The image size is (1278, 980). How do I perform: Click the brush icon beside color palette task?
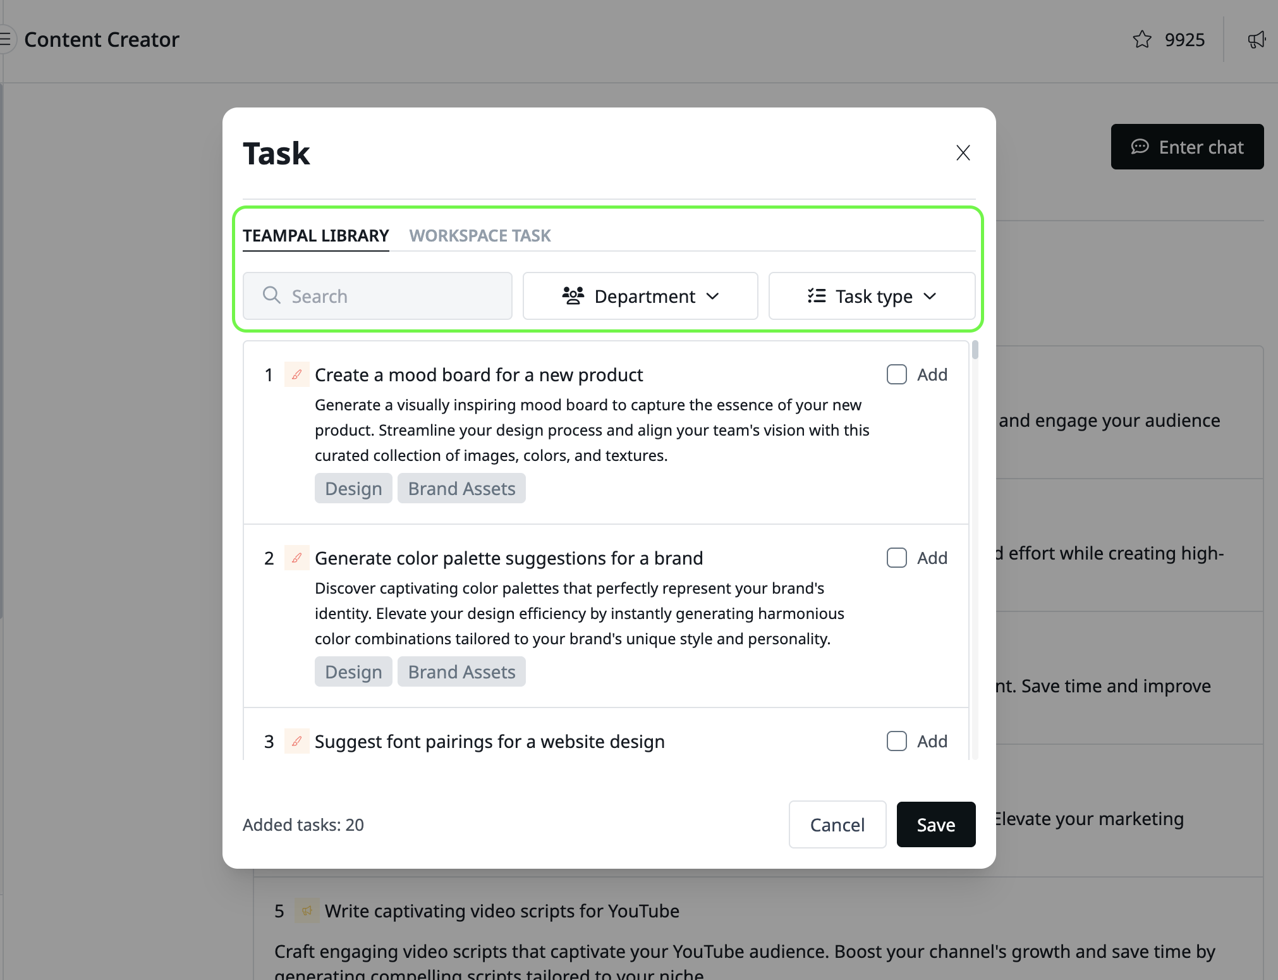click(x=296, y=558)
